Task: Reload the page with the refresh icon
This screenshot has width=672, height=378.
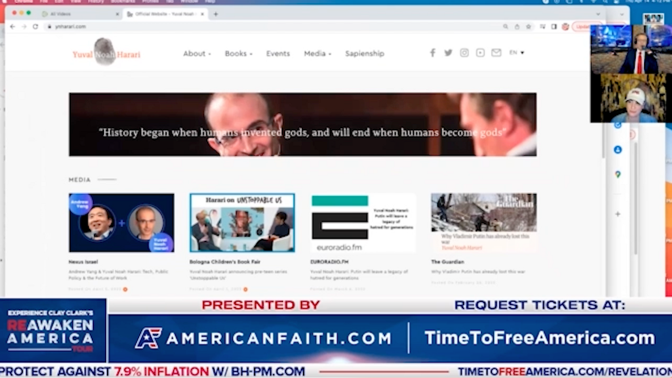Action: click(35, 26)
